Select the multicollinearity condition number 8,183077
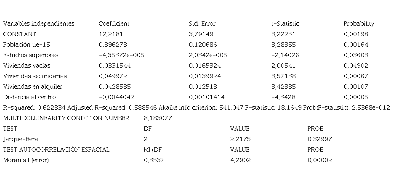 point(158,118)
